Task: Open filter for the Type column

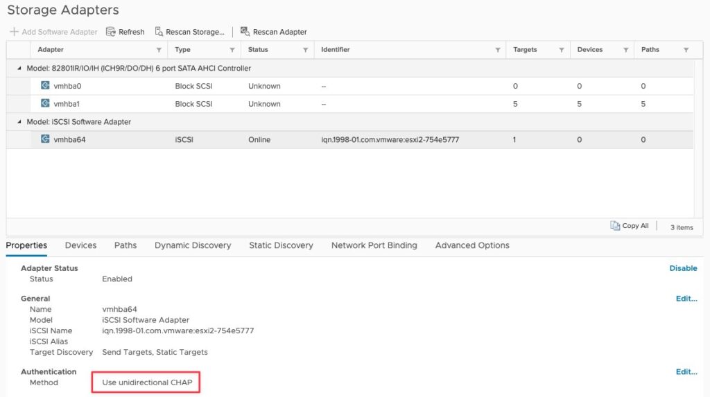Action: click(232, 50)
